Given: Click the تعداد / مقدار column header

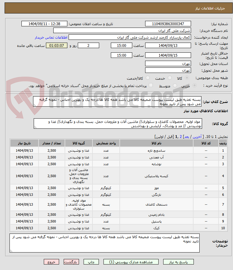Looking at the screenshot, I should [x=52, y=143].
